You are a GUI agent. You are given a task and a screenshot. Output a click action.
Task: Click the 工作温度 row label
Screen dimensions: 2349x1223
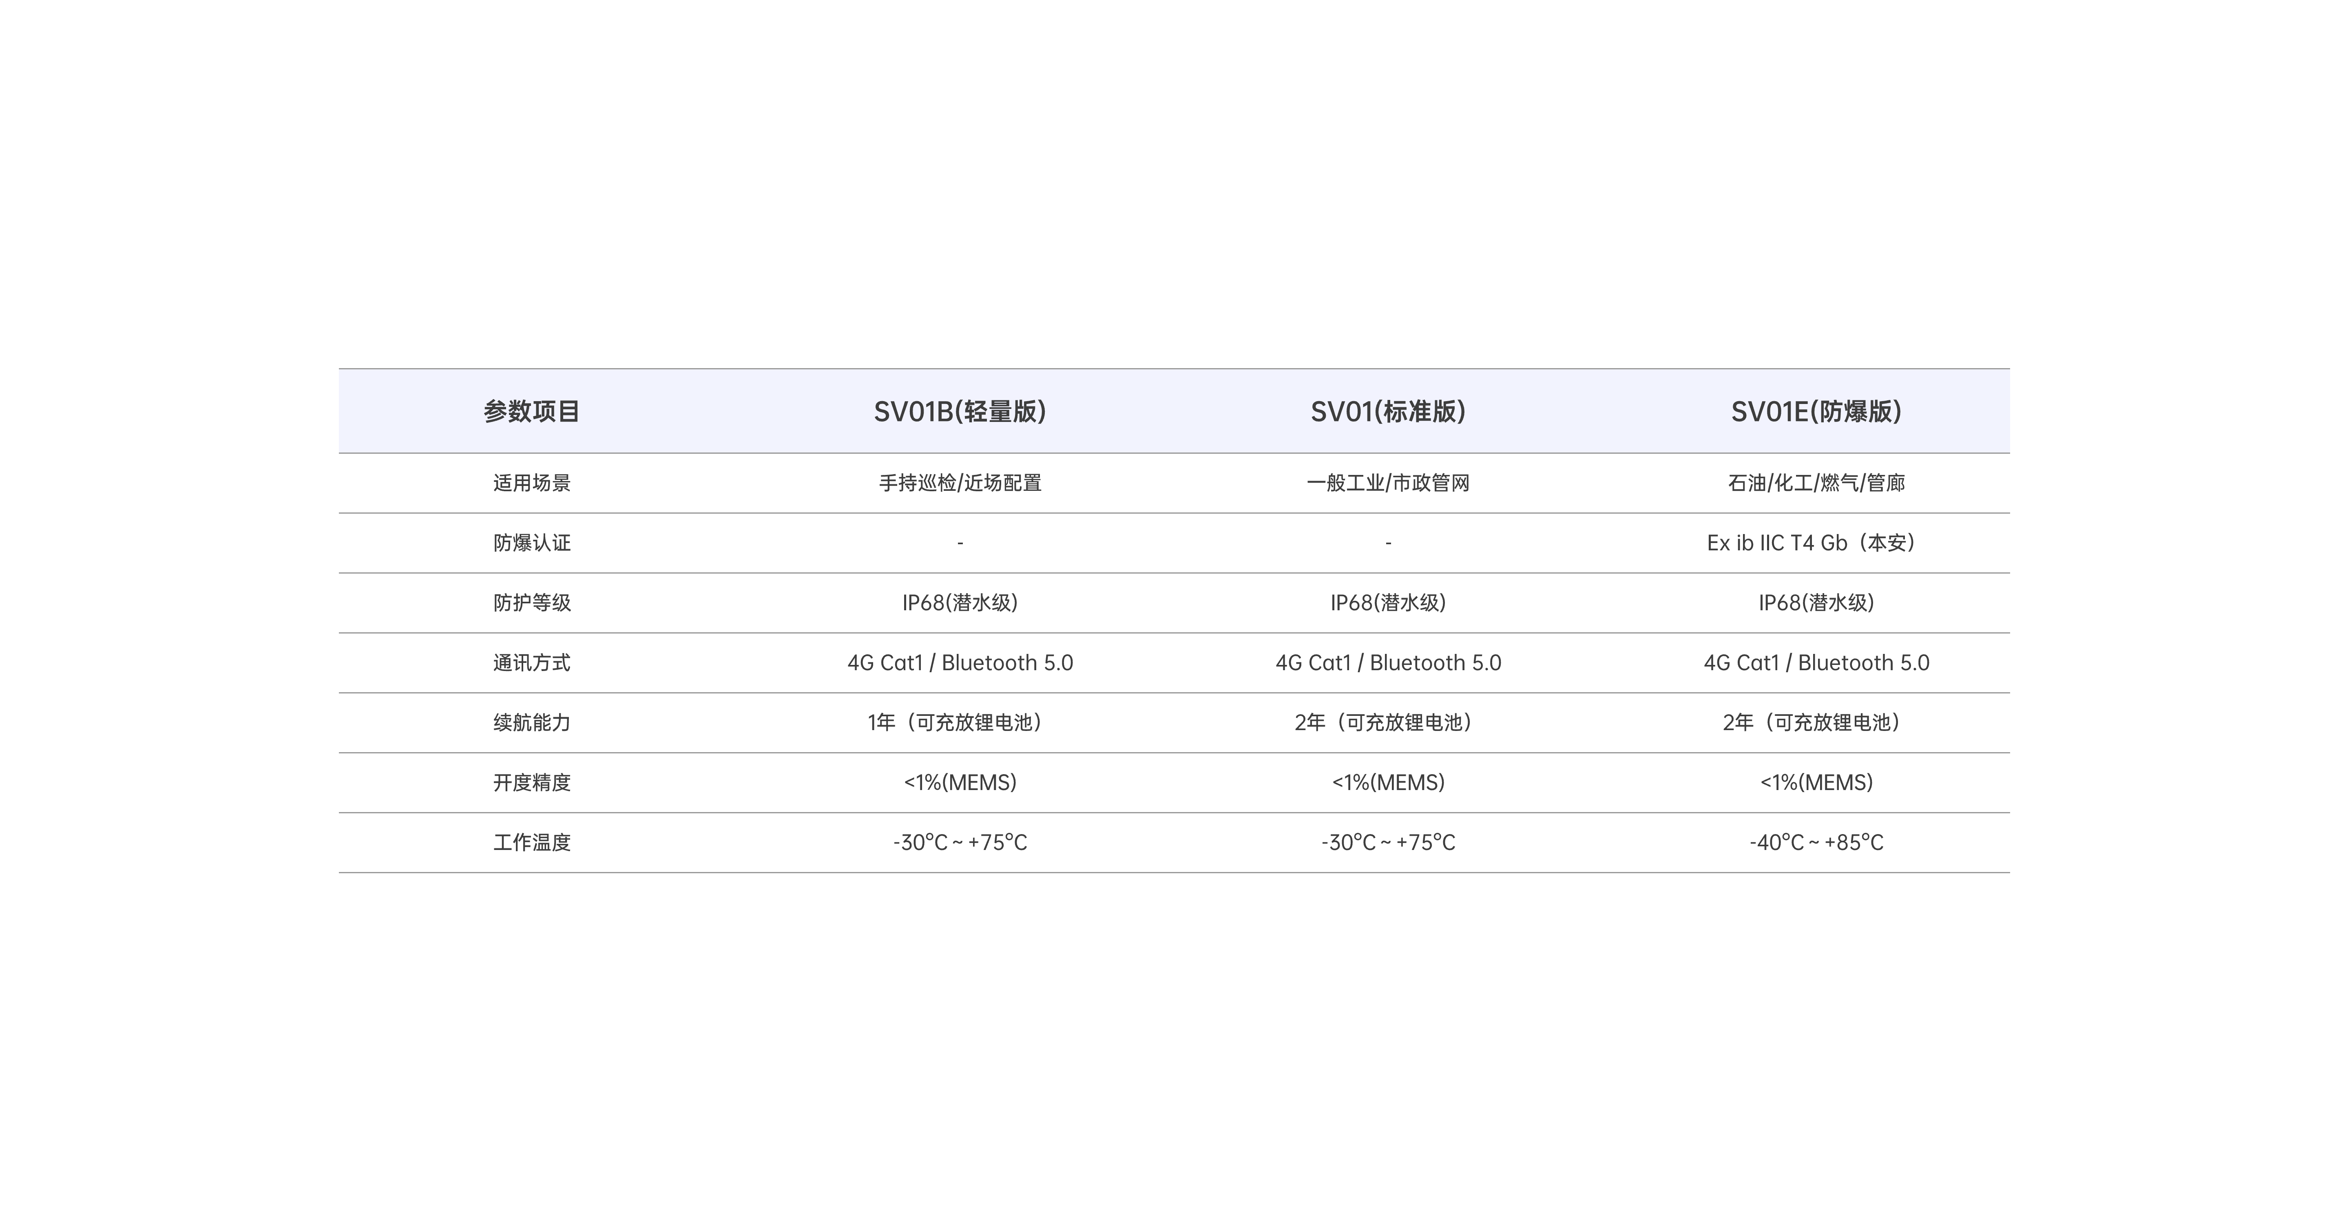(532, 843)
